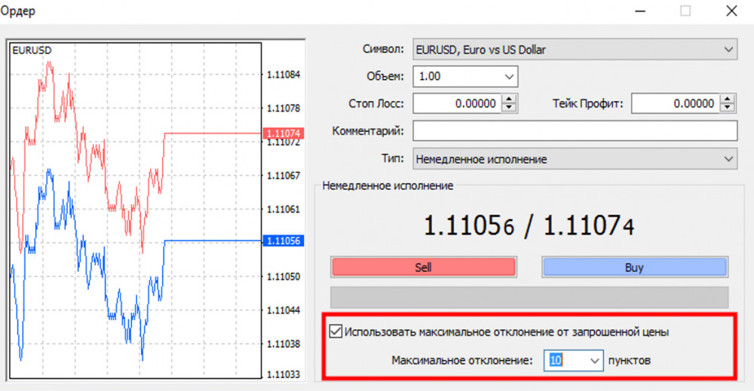Click the Максимальное отклонение value 10

click(x=556, y=360)
